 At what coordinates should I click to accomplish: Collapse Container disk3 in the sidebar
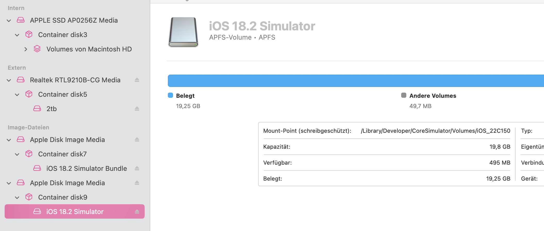click(17, 35)
